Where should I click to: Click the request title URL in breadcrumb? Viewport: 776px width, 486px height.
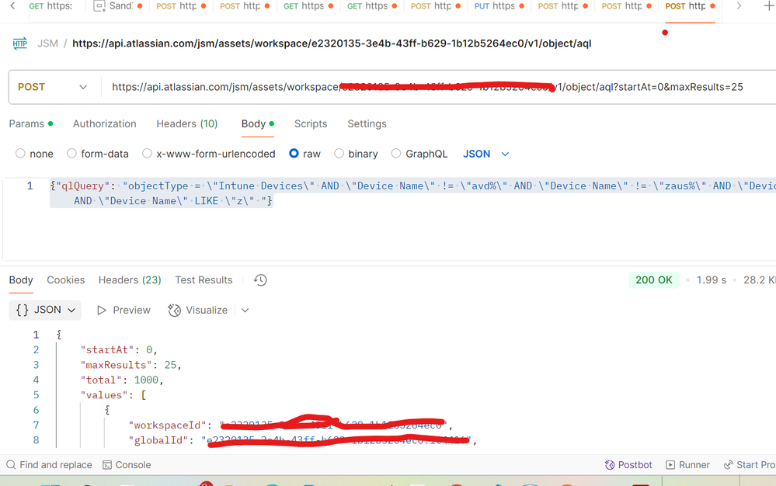tap(332, 43)
